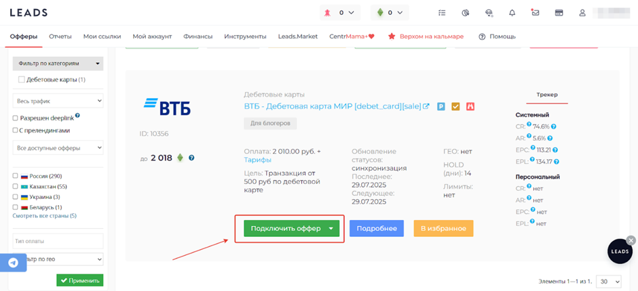
Task: Click the blue P badge icon on offer
Action: [441, 107]
